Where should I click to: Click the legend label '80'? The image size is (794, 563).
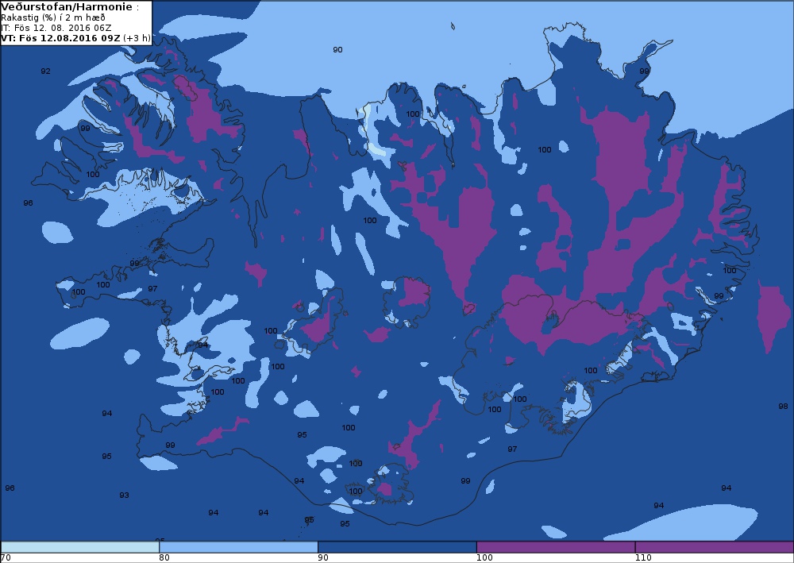point(164,558)
